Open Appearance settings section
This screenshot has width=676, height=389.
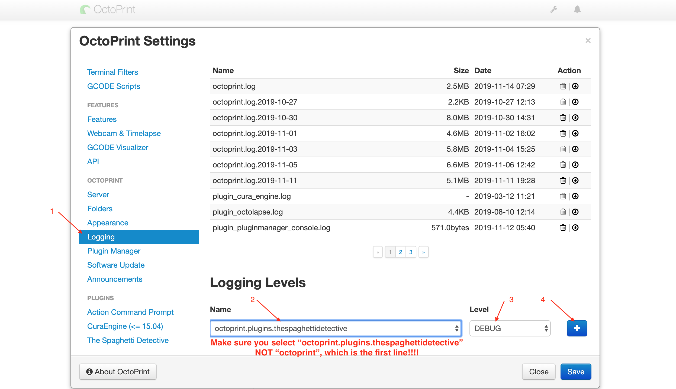click(108, 223)
